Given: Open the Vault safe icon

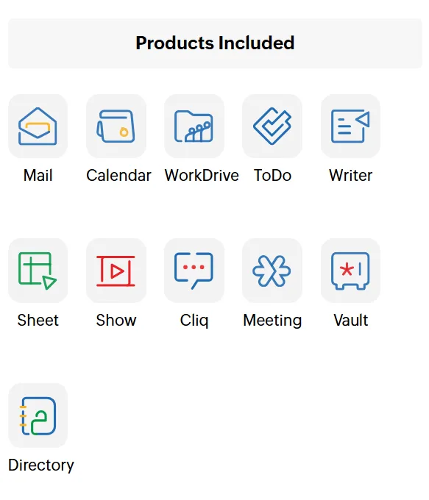Looking at the screenshot, I should tap(350, 271).
